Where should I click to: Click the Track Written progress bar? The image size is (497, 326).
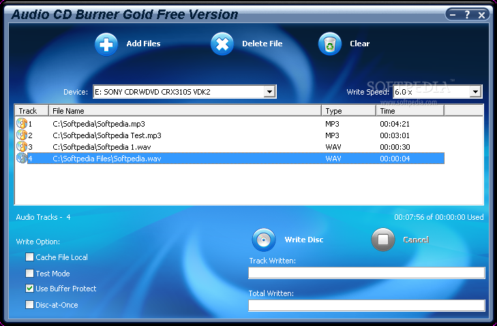pyautogui.click(x=366, y=273)
